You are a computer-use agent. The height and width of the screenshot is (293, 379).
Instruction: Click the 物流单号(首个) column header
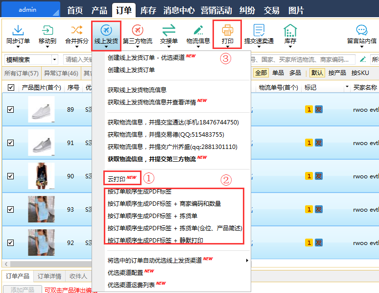point(278,87)
